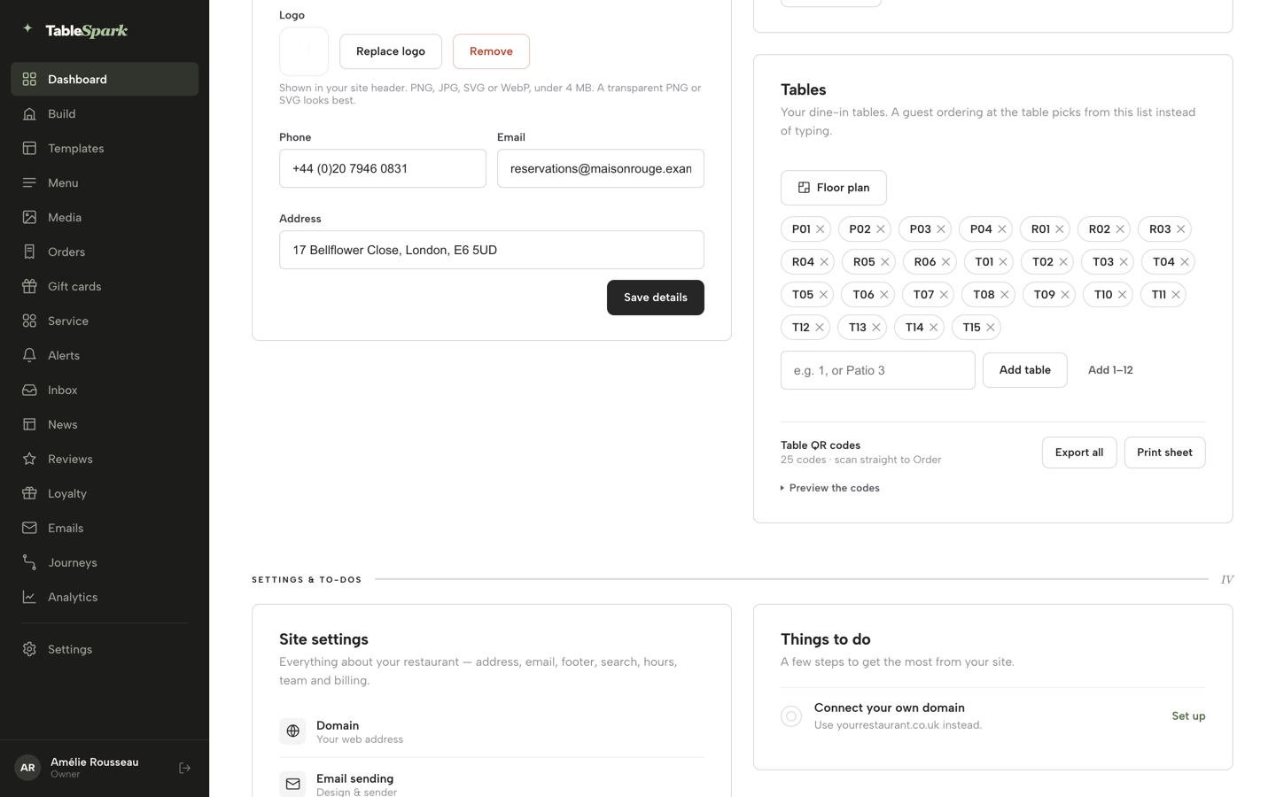Open the Loyalty sidebar item
This screenshot has height=797, width=1276.
pos(105,493)
